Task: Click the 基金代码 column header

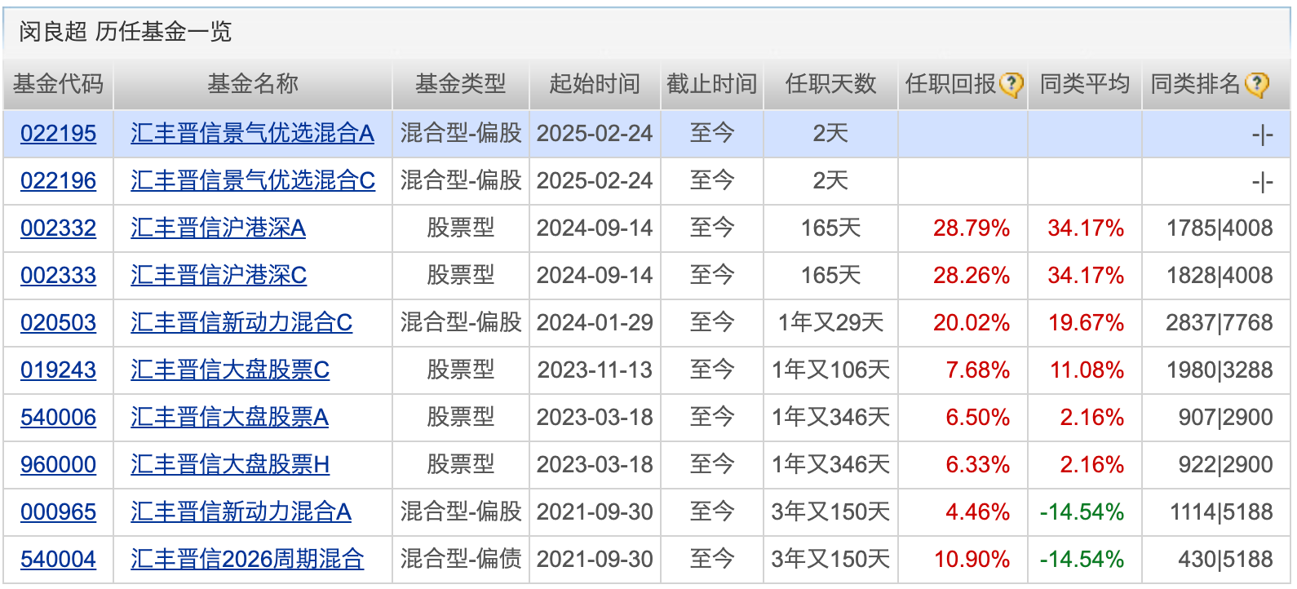Action: point(58,84)
